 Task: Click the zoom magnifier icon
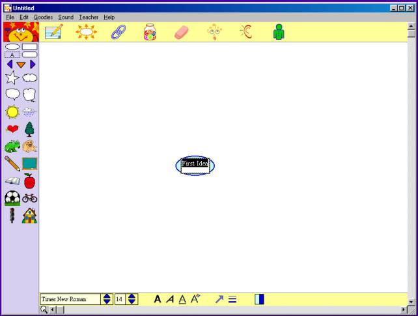click(x=44, y=309)
